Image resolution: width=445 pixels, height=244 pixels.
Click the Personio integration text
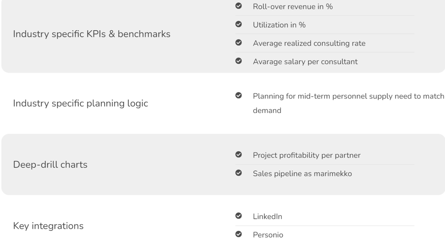click(x=268, y=235)
